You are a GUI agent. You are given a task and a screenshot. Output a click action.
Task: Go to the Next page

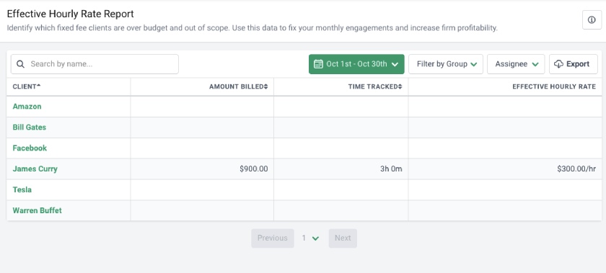[343, 238]
